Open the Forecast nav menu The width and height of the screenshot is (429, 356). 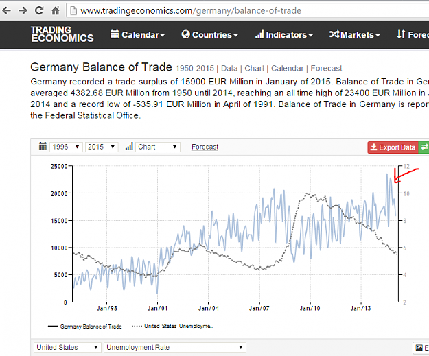(413, 35)
